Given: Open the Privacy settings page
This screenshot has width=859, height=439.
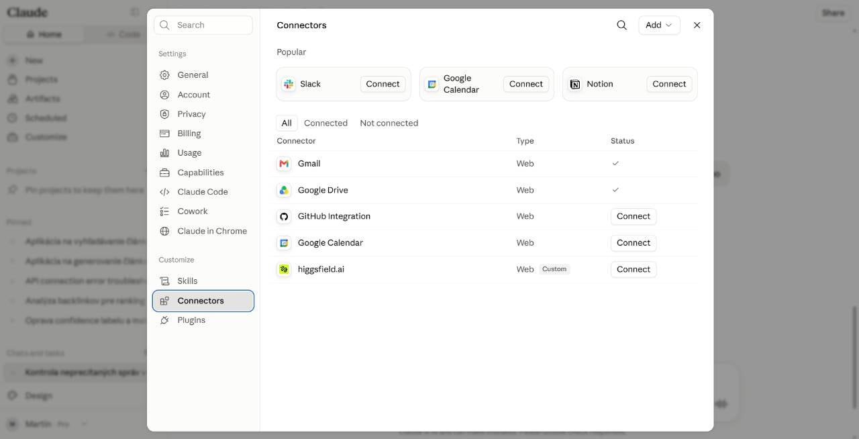Looking at the screenshot, I should point(203,114).
